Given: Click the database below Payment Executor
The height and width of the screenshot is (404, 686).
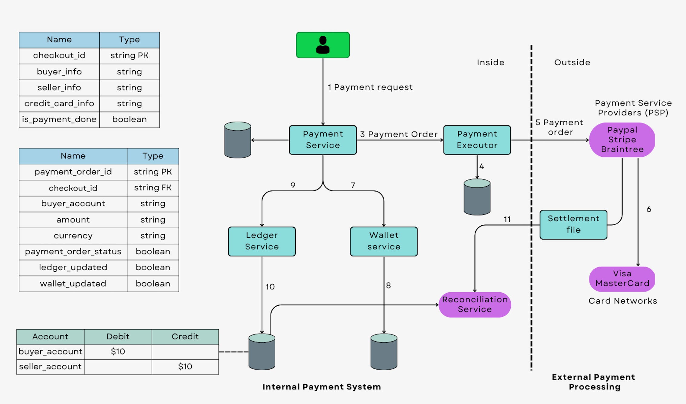Looking at the screenshot, I should (x=477, y=197).
